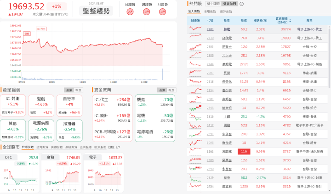Viewport: 331px width, 194px height.
Task: Click the daily trend (日趨勢) arrow icon
Action: (130, 12)
